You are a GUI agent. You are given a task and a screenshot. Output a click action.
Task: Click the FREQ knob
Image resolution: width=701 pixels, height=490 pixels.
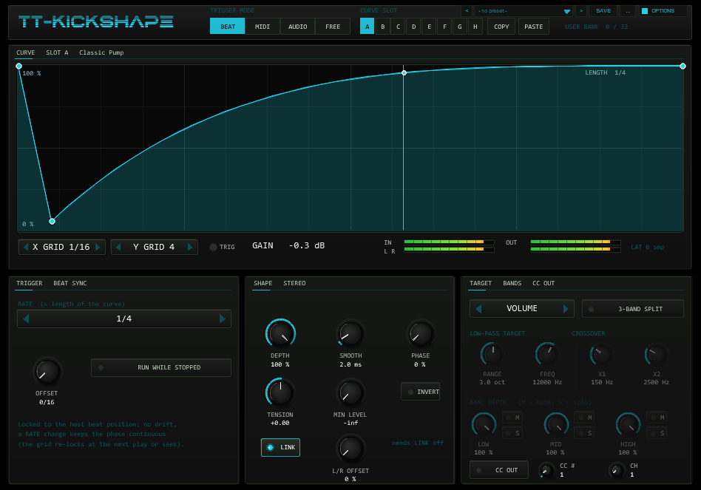pyautogui.click(x=547, y=355)
